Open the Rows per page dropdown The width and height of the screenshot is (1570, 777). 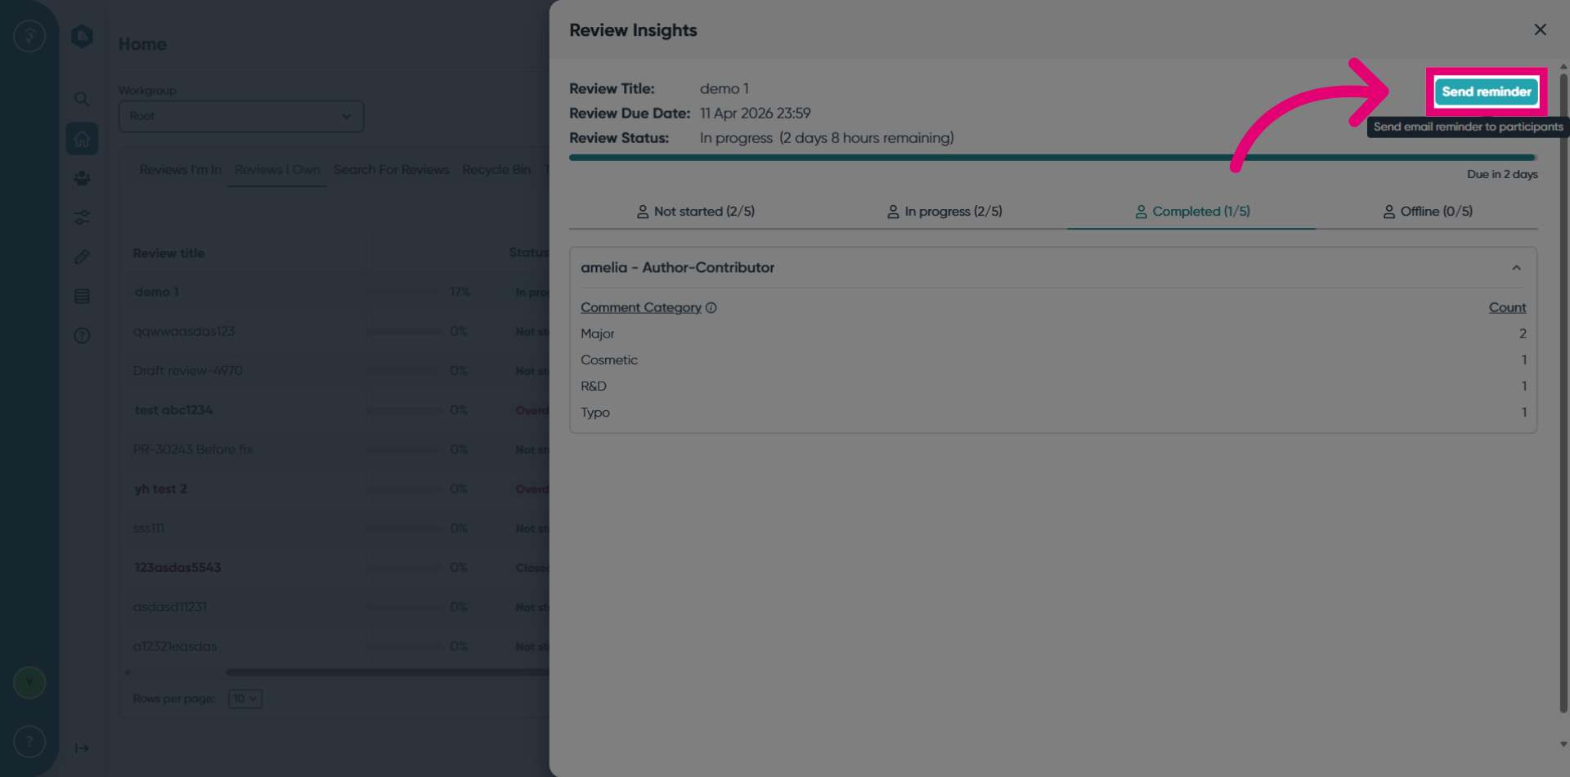(244, 699)
